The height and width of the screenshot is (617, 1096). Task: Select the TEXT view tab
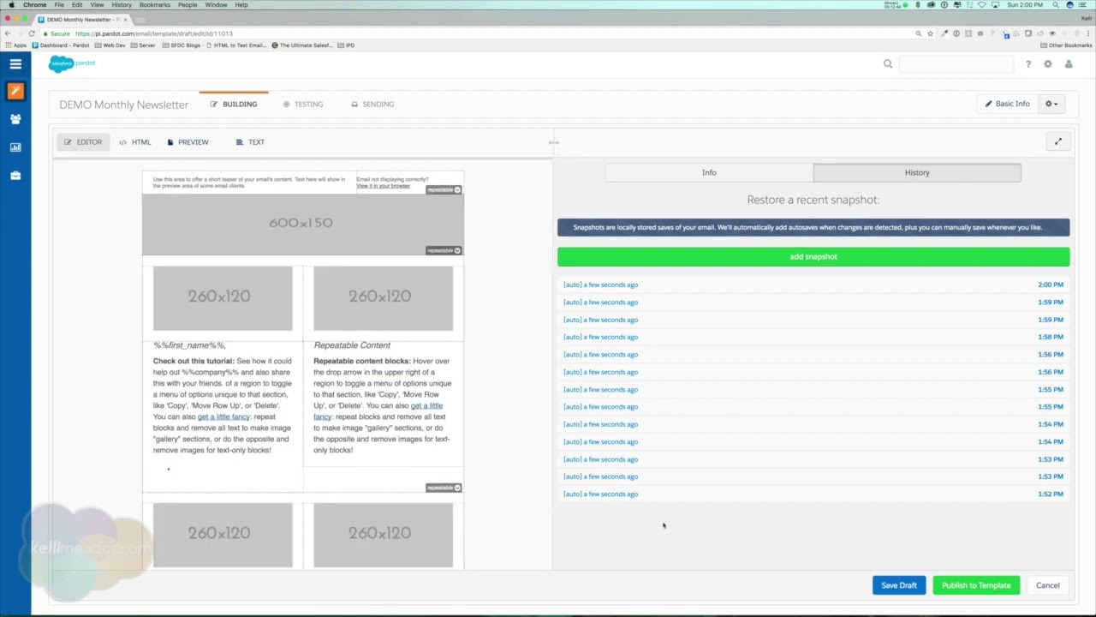(251, 142)
